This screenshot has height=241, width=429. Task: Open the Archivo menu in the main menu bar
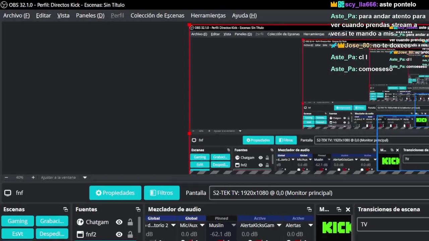[x=16, y=15]
